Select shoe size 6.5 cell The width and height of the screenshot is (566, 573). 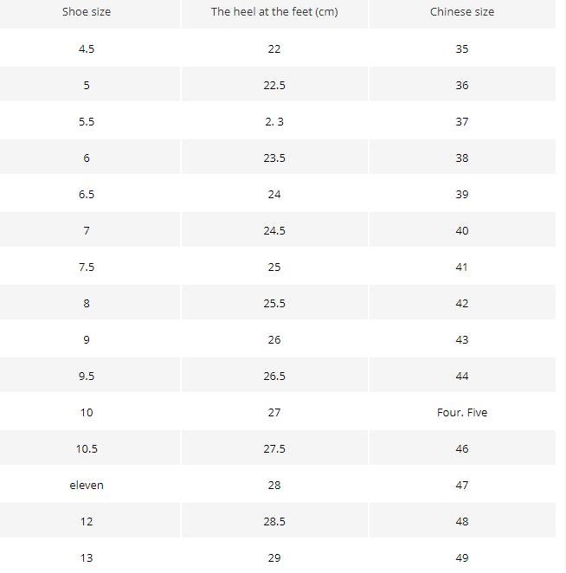coord(87,195)
